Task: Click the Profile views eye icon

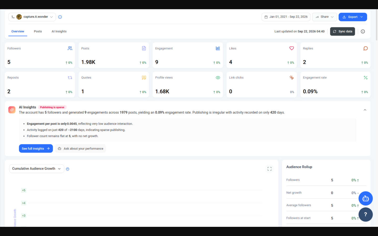Action: coord(218,78)
